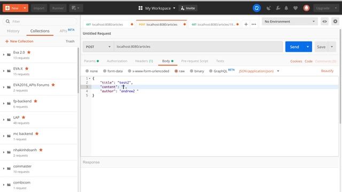This screenshot has width=342, height=192.
Task: Open the No Environment dropdown
Action: click(290, 21)
